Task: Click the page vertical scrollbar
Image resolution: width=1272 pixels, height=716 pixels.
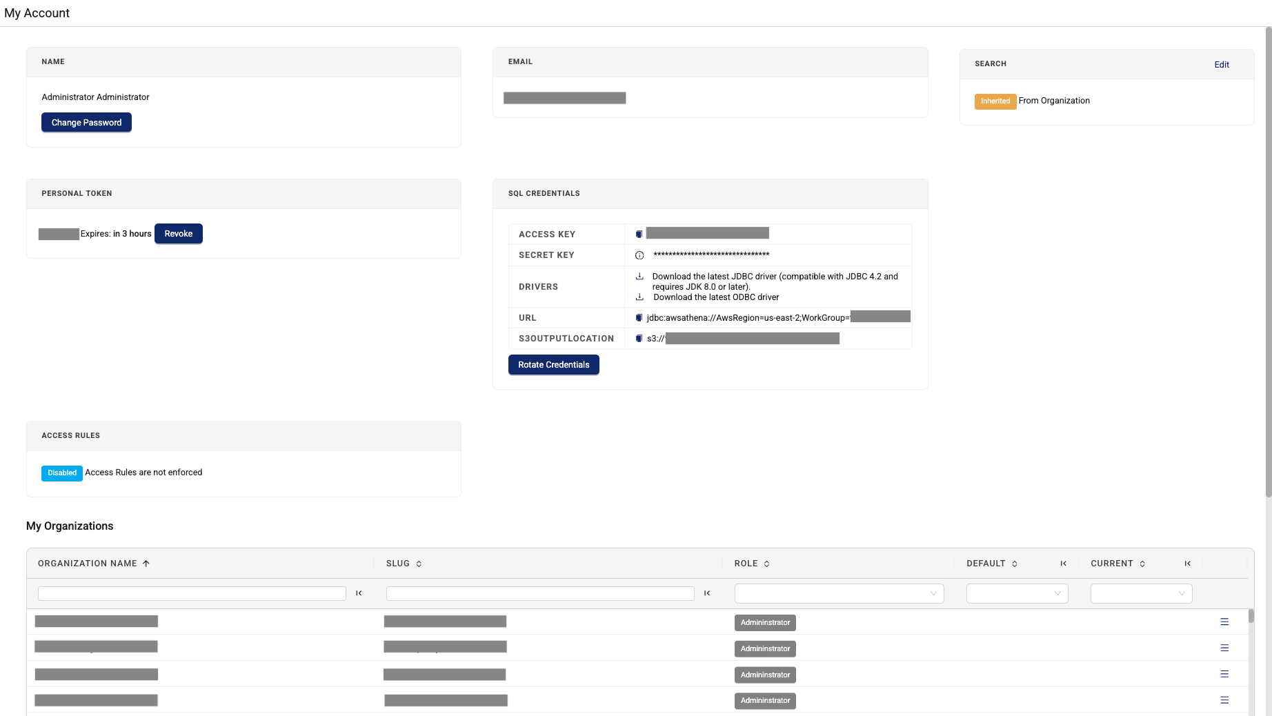Action: coord(1268,262)
